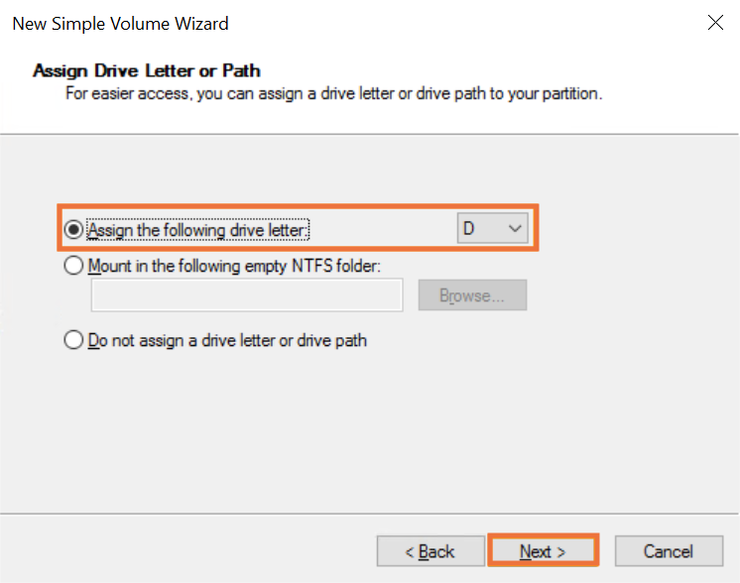
Task: Select Mount in the following empty NTFS folder radio
Action: (73, 265)
